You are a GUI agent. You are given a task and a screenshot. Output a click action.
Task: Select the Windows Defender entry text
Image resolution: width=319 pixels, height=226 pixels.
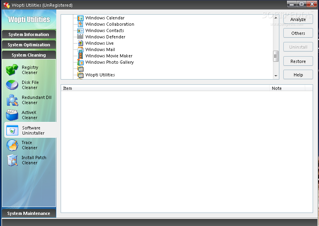[105, 37]
